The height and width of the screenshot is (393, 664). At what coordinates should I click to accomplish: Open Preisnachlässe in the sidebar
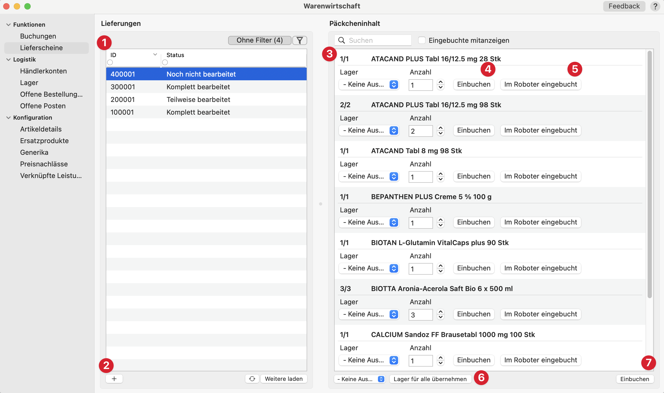tap(44, 164)
